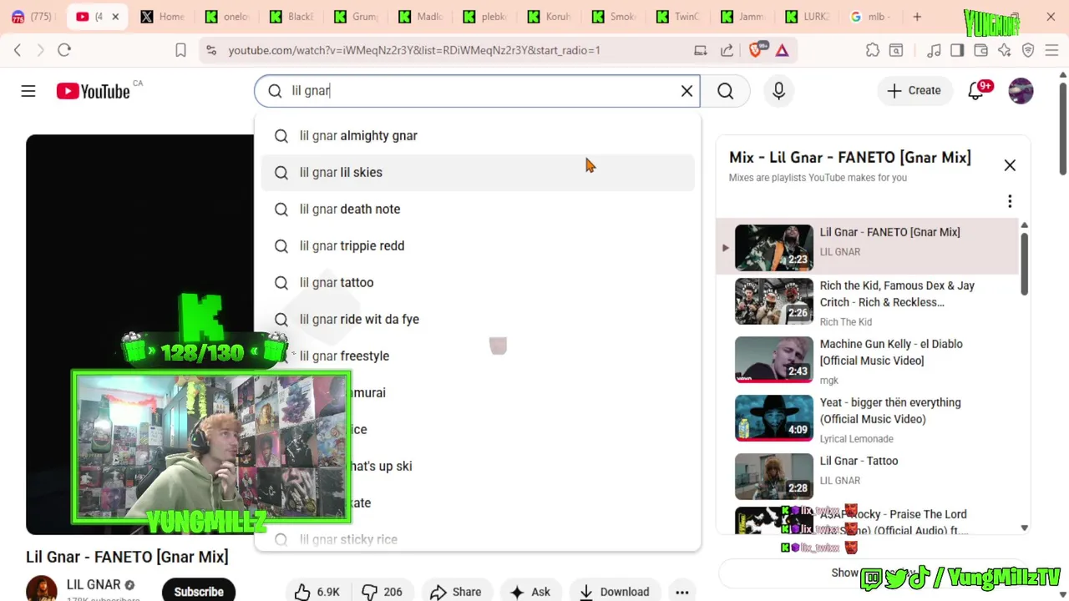Click the share icon in address bar
This screenshot has width=1069, height=601.
point(727,50)
